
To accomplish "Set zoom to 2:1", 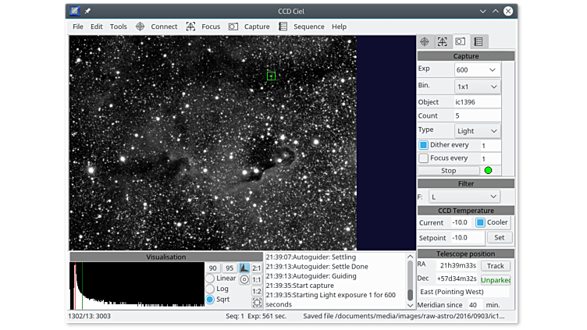I will pyautogui.click(x=257, y=268).
